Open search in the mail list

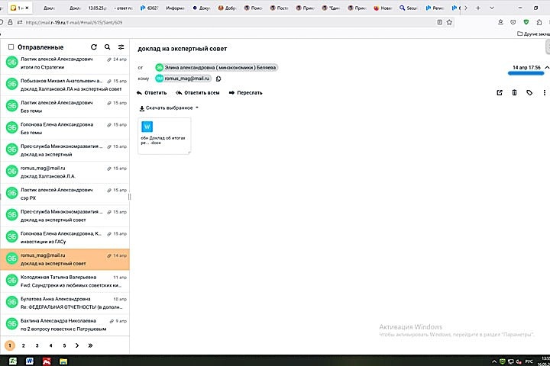point(108,47)
